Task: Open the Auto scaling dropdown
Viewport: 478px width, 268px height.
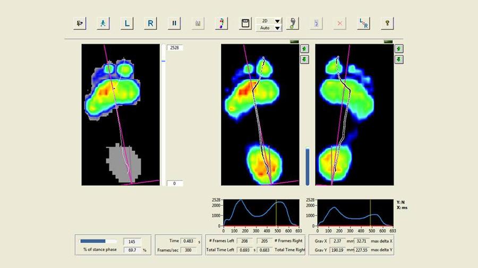Action: coord(269,28)
